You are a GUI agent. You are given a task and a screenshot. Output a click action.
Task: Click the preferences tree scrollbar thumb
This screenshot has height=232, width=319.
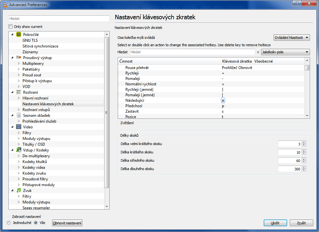coord(107,113)
